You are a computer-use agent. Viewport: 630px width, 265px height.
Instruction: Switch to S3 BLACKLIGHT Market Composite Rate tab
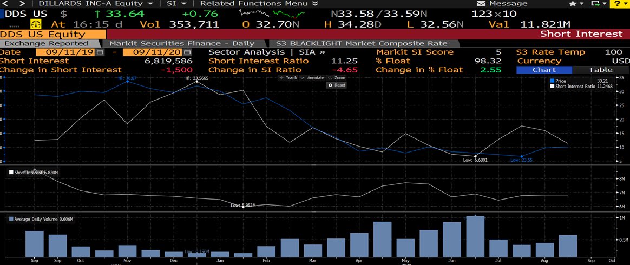(361, 43)
